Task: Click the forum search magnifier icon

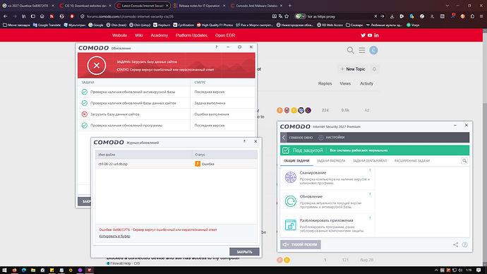Action: (350, 50)
